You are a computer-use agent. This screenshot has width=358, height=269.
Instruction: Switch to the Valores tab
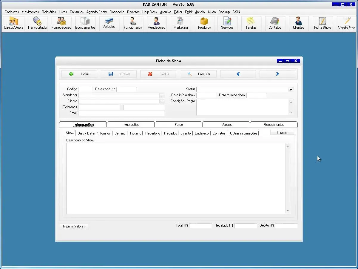pyautogui.click(x=227, y=125)
